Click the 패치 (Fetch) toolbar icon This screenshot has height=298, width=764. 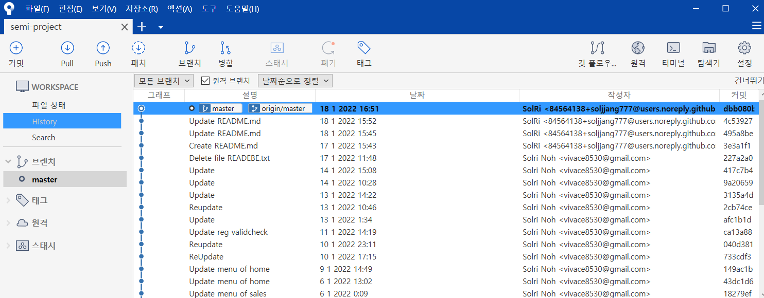(x=138, y=48)
